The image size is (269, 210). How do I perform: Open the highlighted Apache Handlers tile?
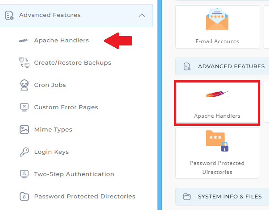[217, 103]
